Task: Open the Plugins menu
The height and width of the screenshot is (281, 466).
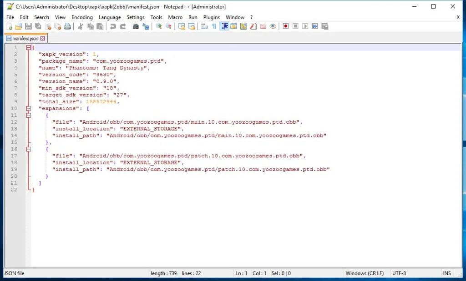Action: coord(212,17)
